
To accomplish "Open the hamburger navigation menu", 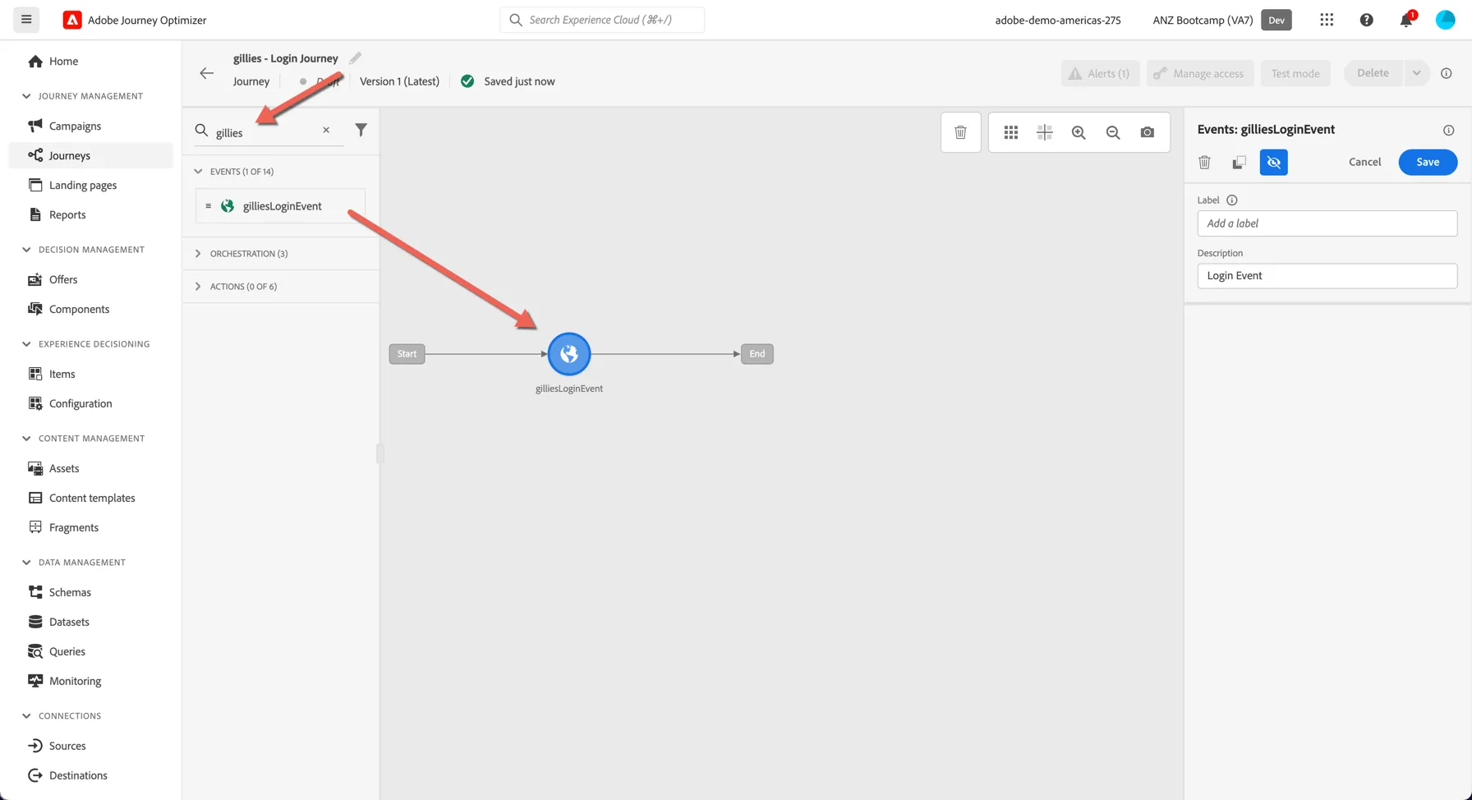I will (x=26, y=20).
